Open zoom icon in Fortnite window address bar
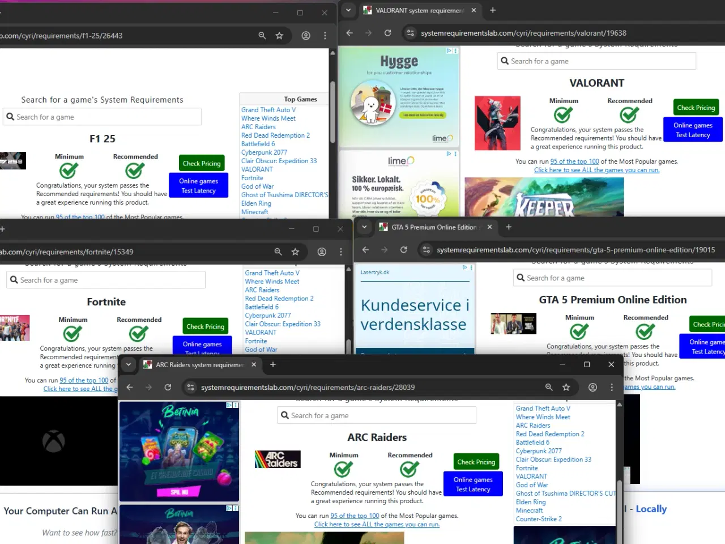Viewport: 725px width, 544px height. click(278, 252)
